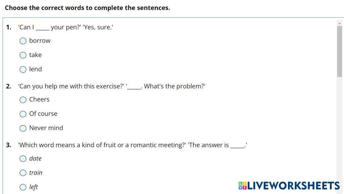Click question 1 sentence text
Screen dimensions: 344x194
click(65, 27)
